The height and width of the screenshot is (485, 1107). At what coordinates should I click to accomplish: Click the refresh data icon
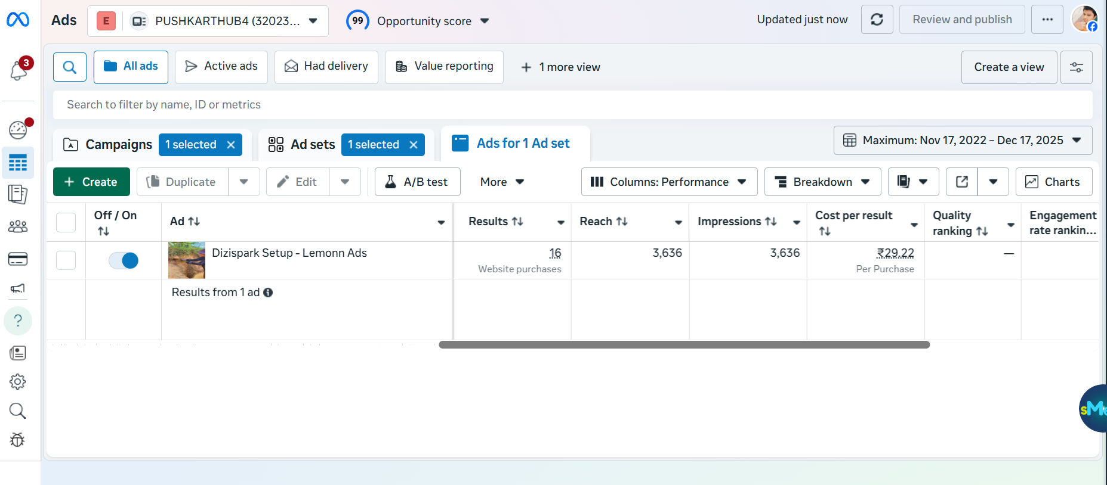877,20
